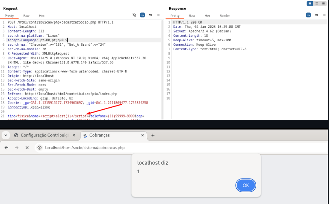Image resolution: width=329 pixels, height=204 pixels.
Task: Select combined single layout view icon
Action: (324, 4)
